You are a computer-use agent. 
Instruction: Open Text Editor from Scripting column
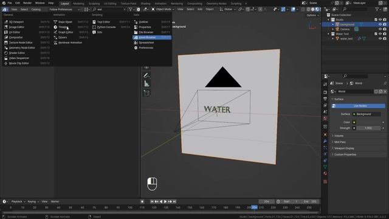point(111,22)
